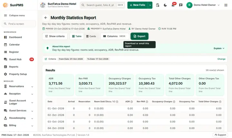
Task: Expand the Billing module
Action: click(32, 126)
